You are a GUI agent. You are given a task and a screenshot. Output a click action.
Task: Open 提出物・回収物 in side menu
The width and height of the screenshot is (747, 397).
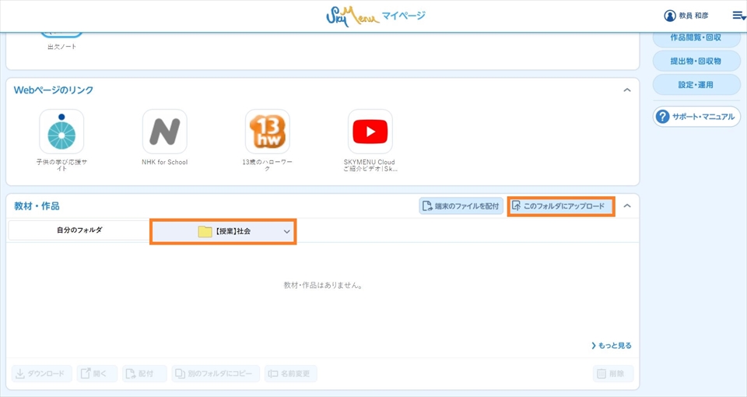pos(696,61)
